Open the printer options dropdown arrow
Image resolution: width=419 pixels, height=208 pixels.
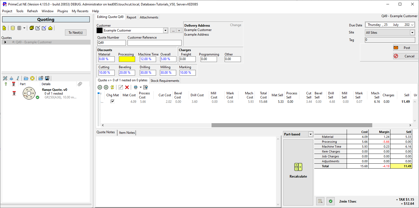tap(141, 87)
